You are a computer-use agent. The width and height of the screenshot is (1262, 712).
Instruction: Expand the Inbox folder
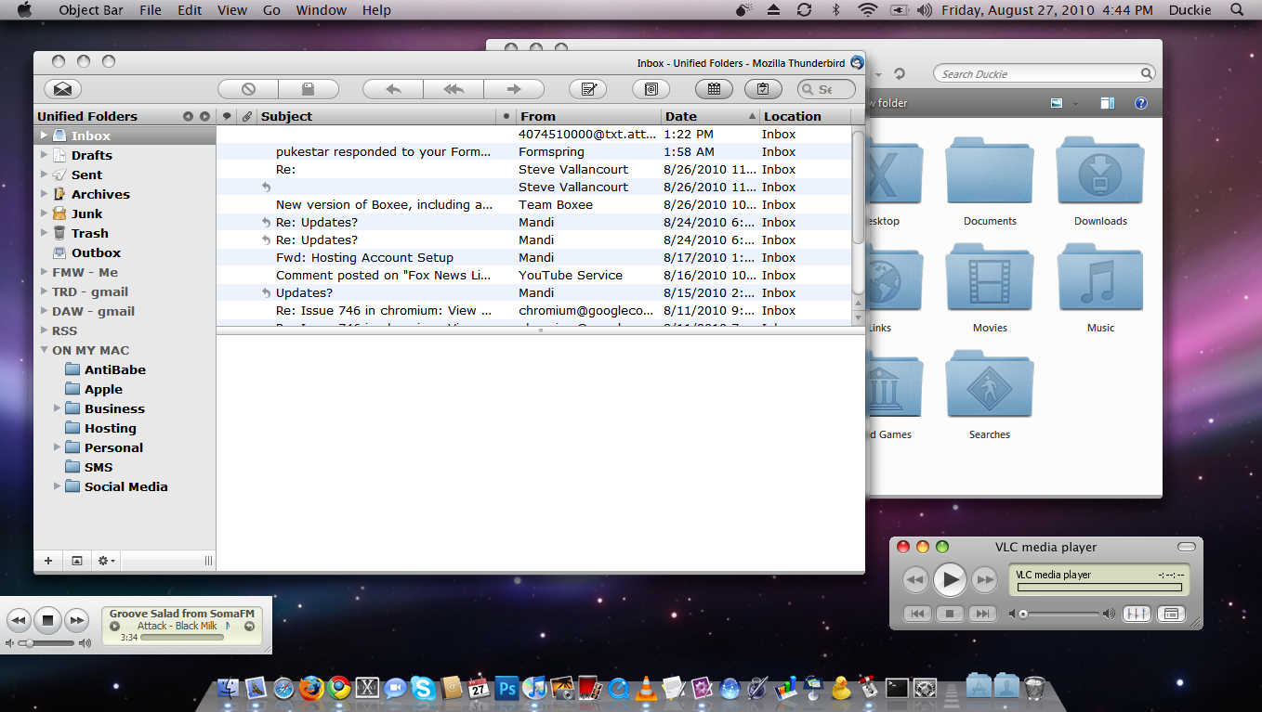pyautogui.click(x=44, y=136)
